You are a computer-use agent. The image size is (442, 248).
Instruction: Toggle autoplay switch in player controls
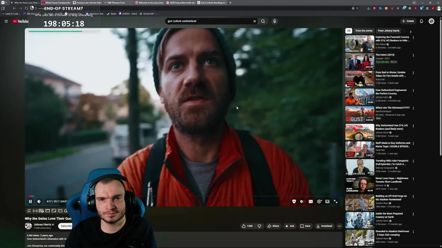click(x=302, y=201)
